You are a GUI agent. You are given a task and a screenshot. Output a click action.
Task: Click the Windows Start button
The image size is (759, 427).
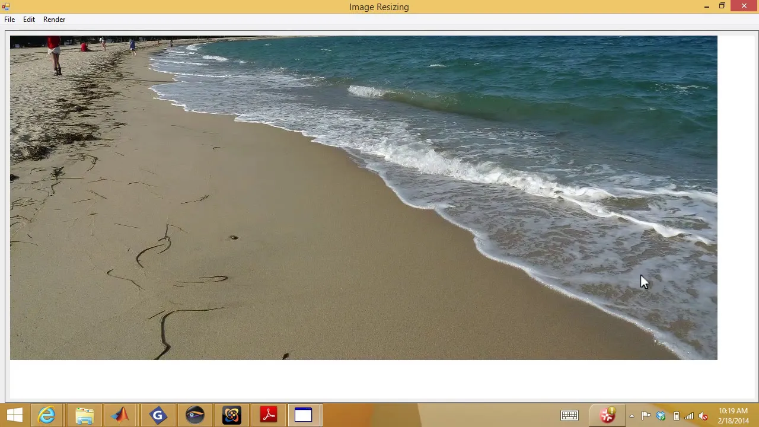click(x=14, y=415)
